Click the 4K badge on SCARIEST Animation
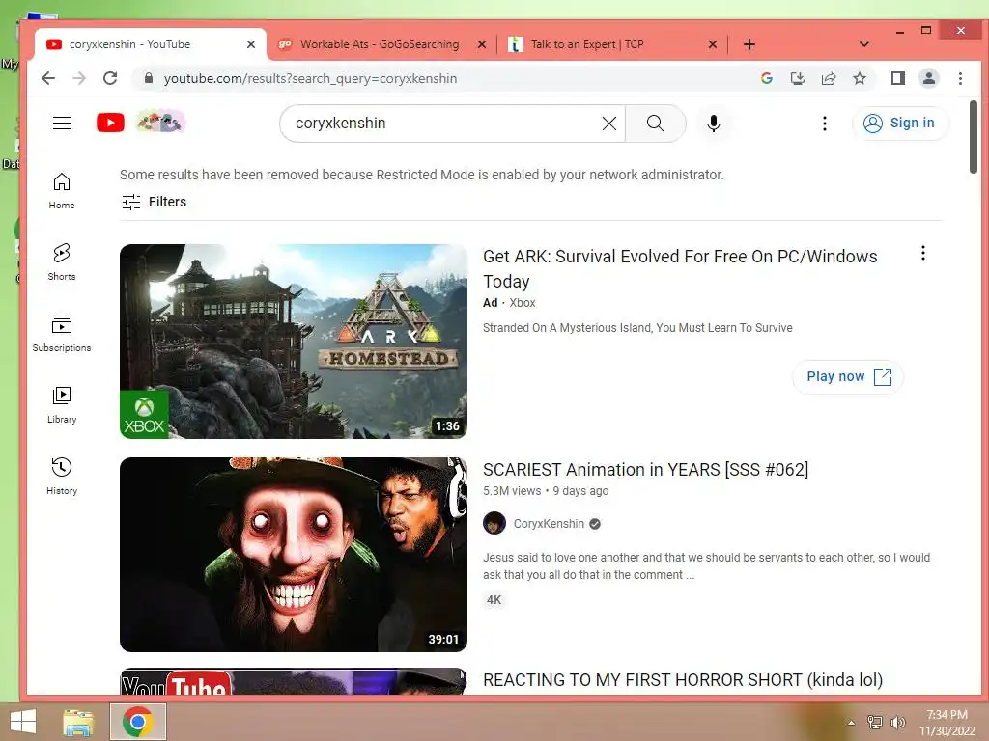Image resolution: width=989 pixels, height=741 pixels. [x=494, y=600]
